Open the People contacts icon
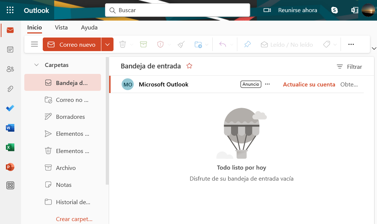This screenshot has height=224, width=377. 10,69
